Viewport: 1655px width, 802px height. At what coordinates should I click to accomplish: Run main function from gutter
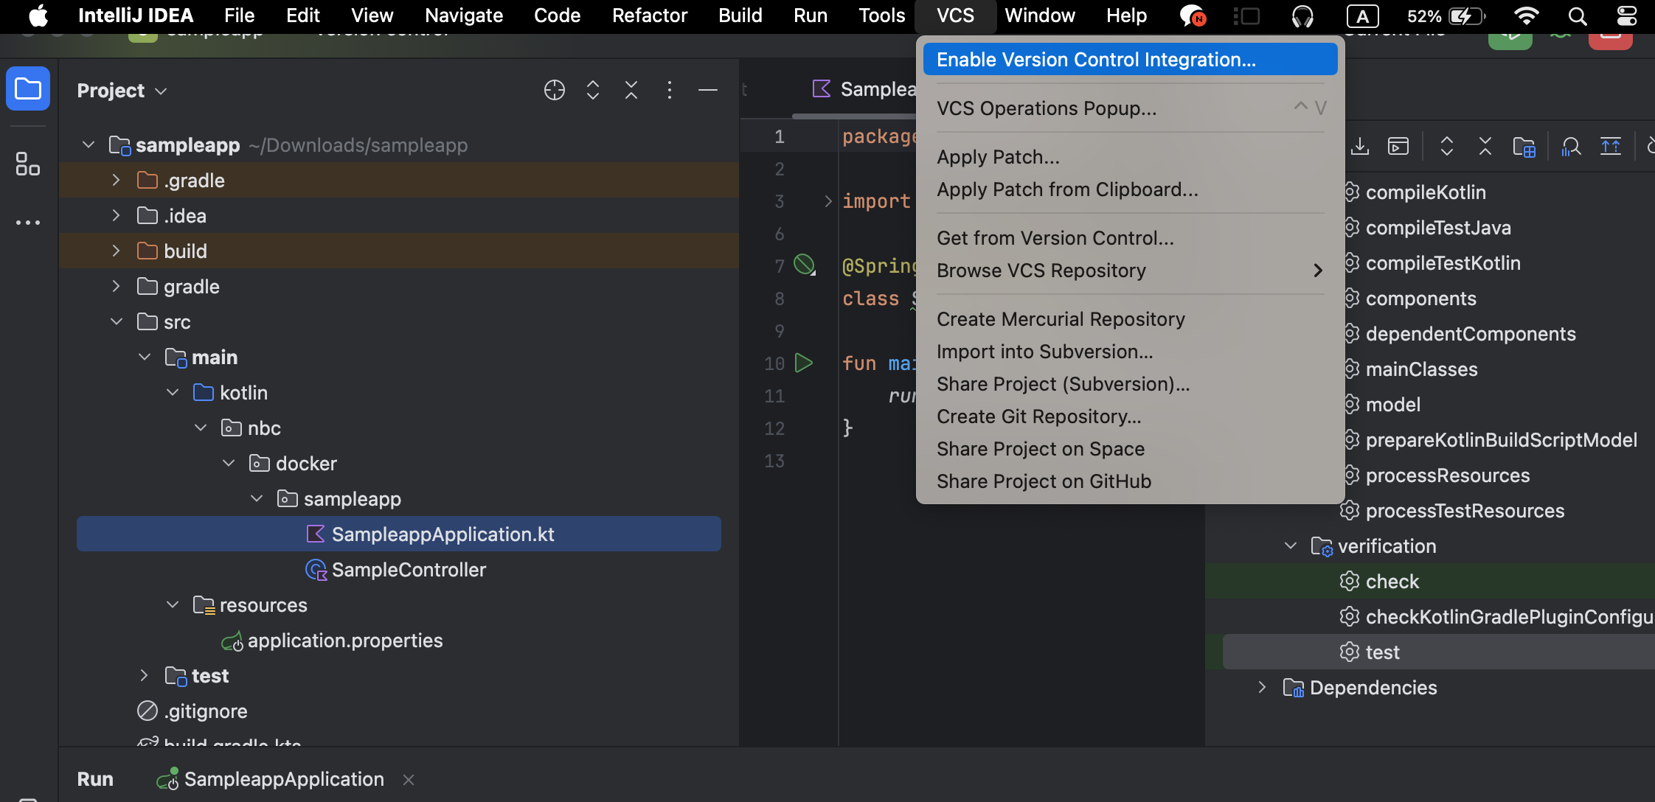coord(804,363)
